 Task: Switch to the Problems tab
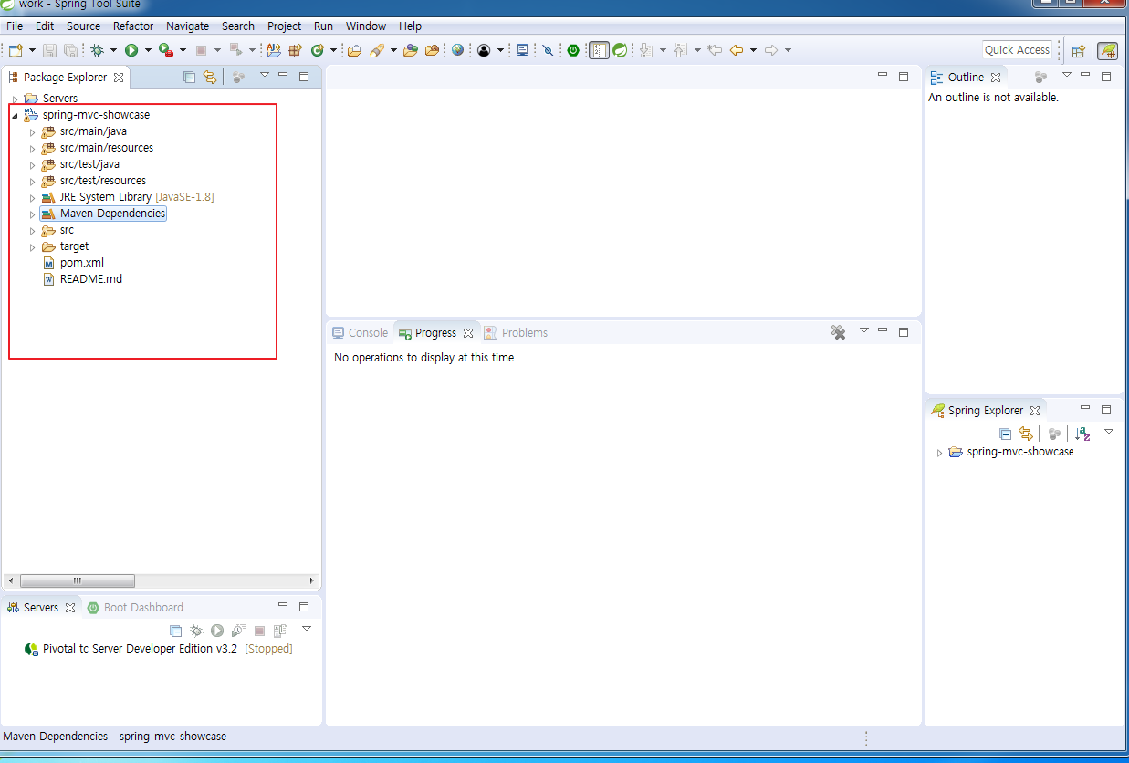(x=516, y=333)
